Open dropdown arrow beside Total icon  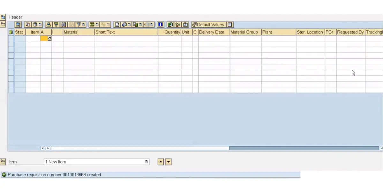tap(97, 25)
